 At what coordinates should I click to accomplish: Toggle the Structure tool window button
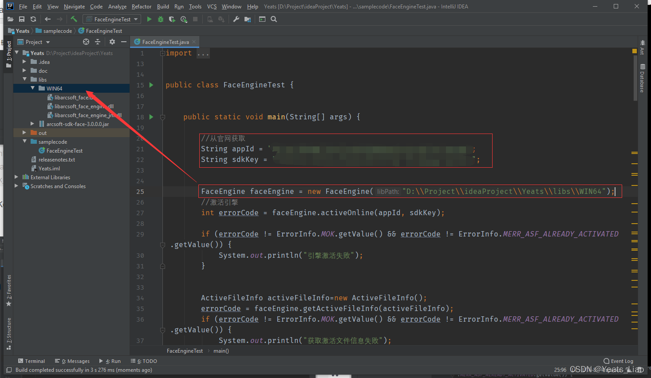click(x=9, y=334)
